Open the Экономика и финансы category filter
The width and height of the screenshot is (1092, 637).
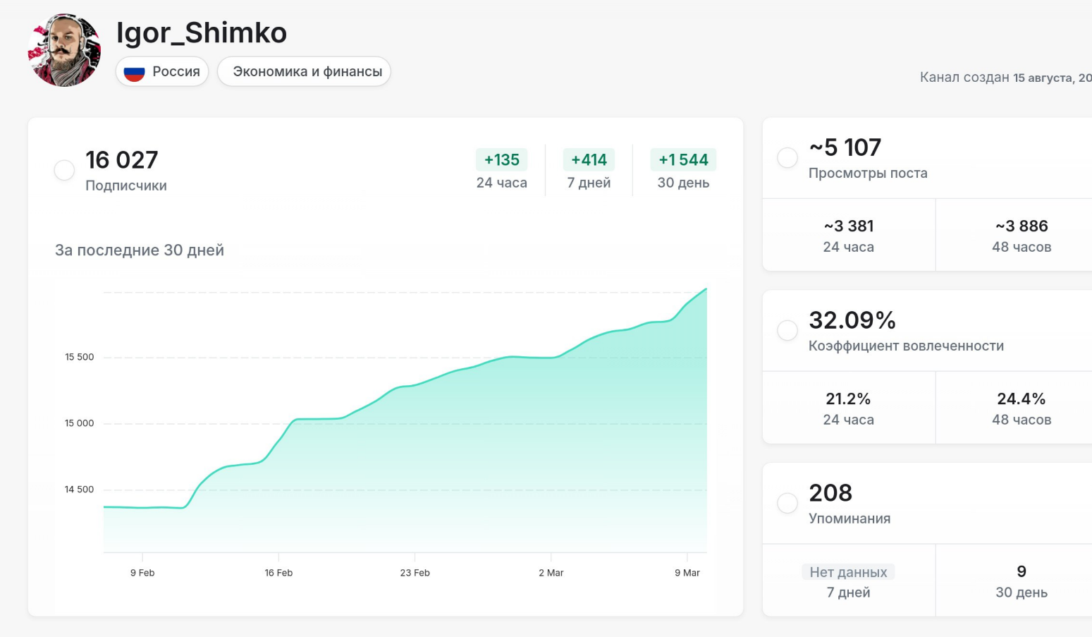[304, 71]
